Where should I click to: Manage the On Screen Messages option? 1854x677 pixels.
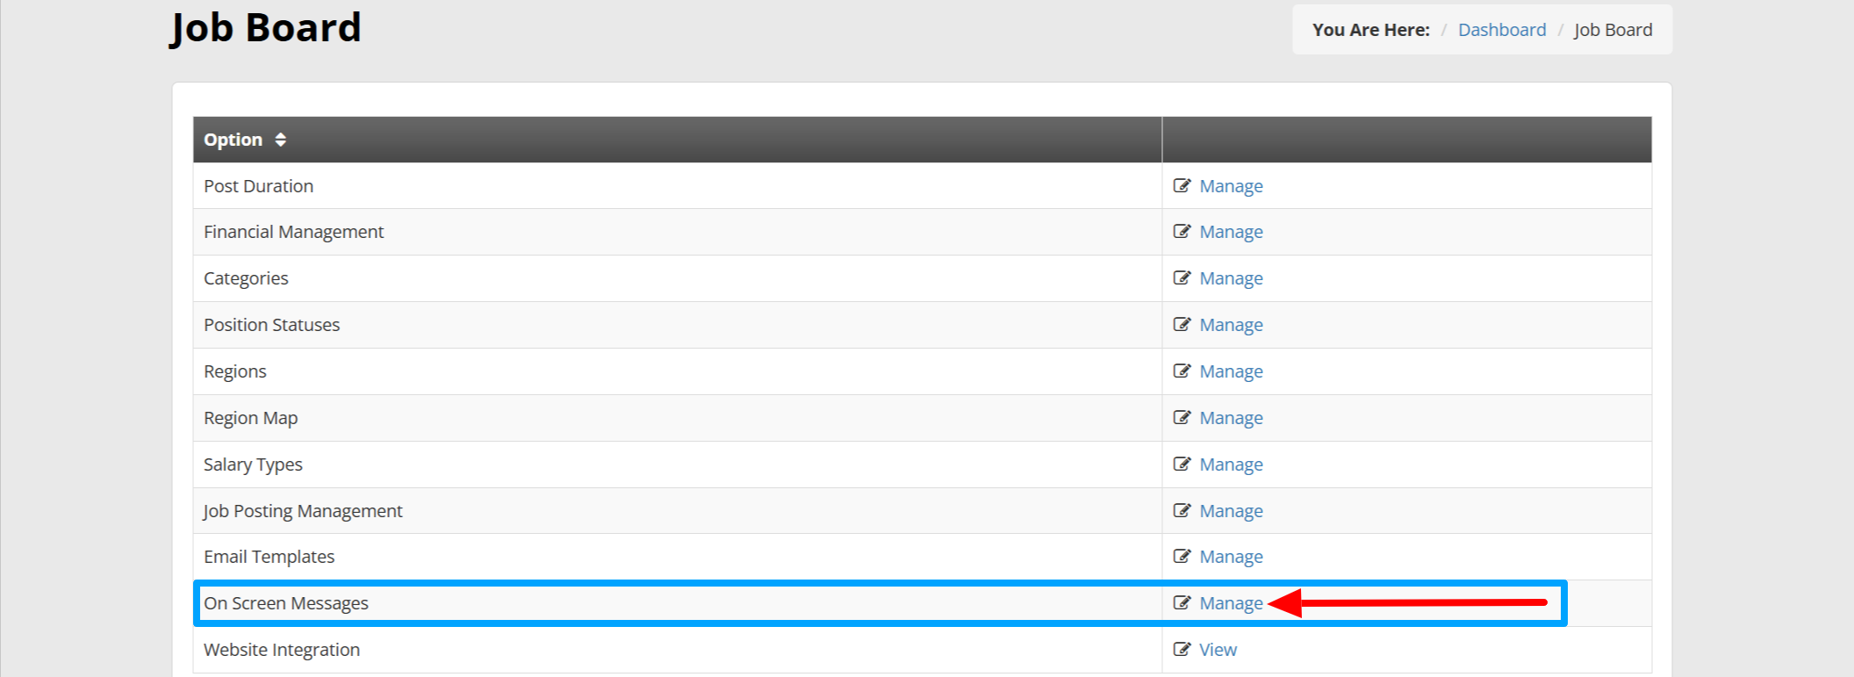[x=1231, y=603]
